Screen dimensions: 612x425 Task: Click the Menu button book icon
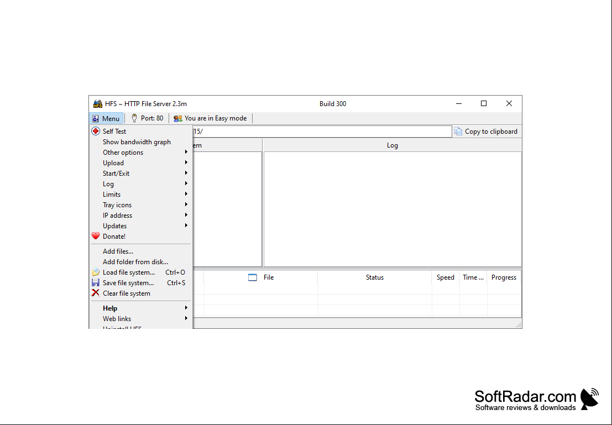[x=96, y=118]
